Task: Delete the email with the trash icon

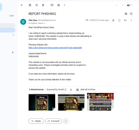Action: point(43,5)
